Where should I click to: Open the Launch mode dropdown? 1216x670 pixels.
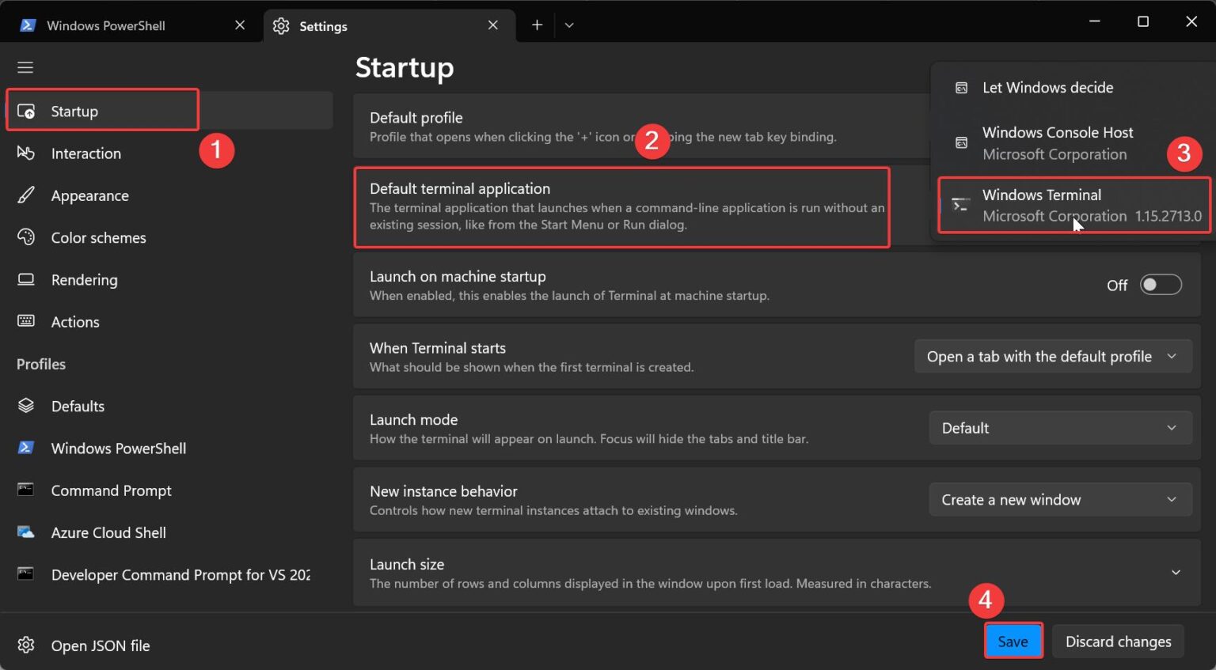tap(1060, 428)
